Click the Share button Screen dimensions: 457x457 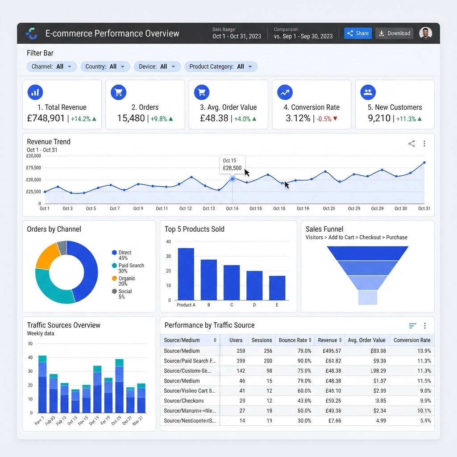click(357, 33)
